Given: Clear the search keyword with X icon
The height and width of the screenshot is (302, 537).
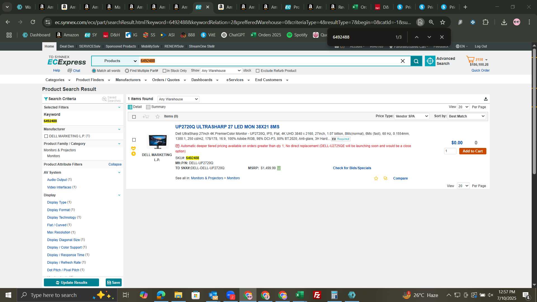Looking at the screenshot, I should (403, 61).
